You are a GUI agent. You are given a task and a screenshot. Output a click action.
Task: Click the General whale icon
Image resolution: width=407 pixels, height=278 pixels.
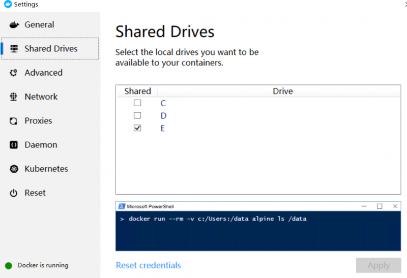pos(14,24)
